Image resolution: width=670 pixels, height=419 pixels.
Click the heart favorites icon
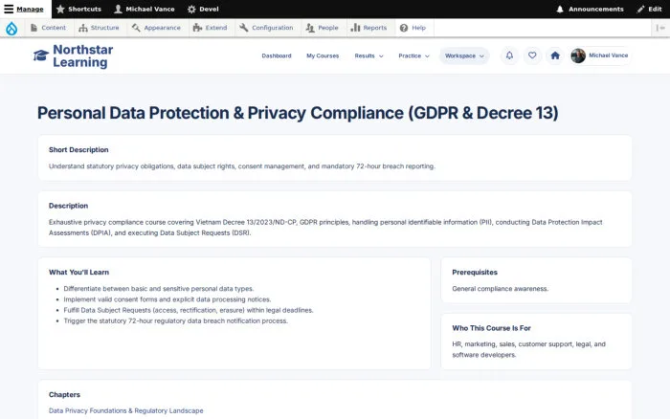(x=532, y=55)
